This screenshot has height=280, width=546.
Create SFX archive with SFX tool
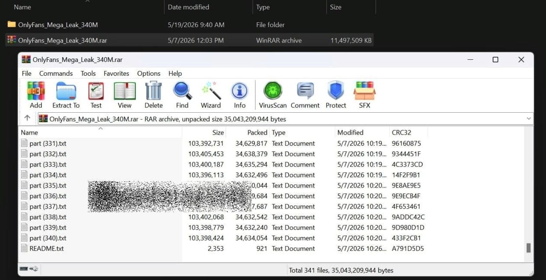(x=364, y=95)
